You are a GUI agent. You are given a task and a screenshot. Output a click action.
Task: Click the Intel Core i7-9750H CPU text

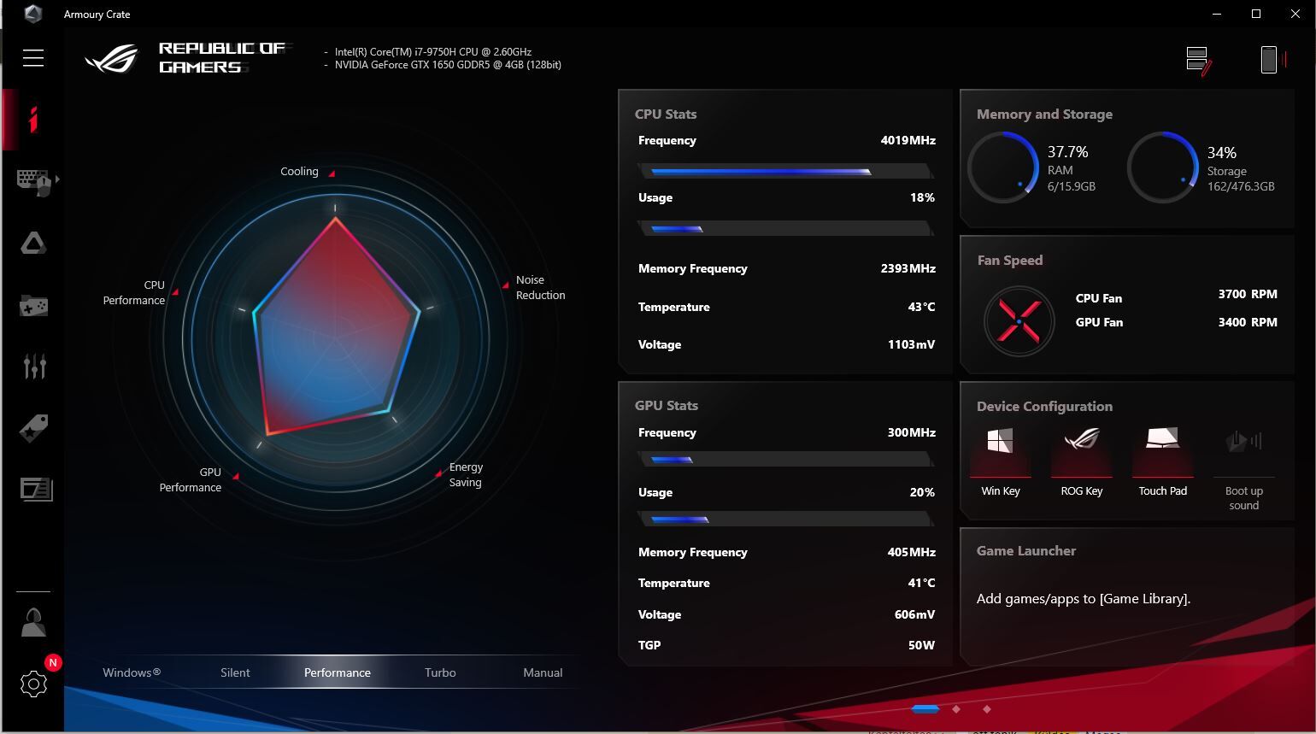pos(433,52)
